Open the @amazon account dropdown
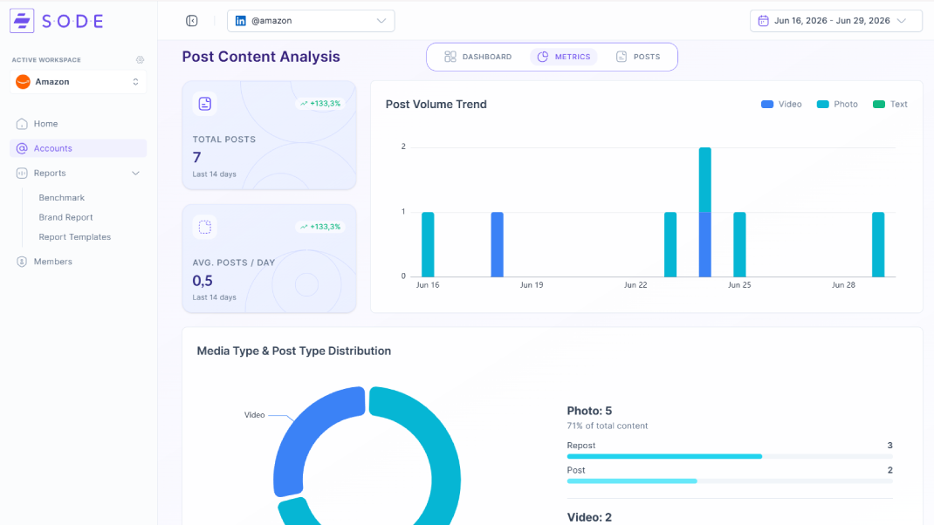Viewport: 934px width, 525px height. pyautogui.click(x=311, y=21)
